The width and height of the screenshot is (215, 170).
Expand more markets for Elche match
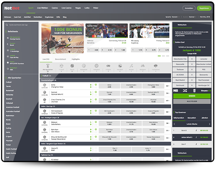[168, 86]
